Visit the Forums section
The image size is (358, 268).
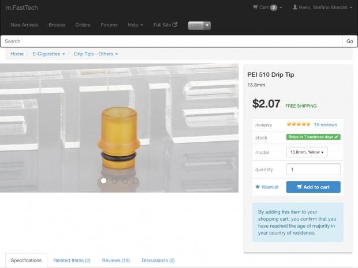109,25
